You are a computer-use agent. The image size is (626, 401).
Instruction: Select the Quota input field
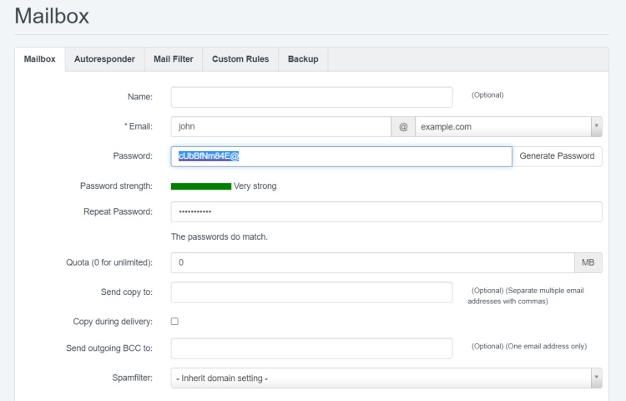[371, 263]
